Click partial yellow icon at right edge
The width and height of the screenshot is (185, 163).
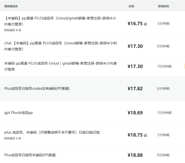point(184,66)
